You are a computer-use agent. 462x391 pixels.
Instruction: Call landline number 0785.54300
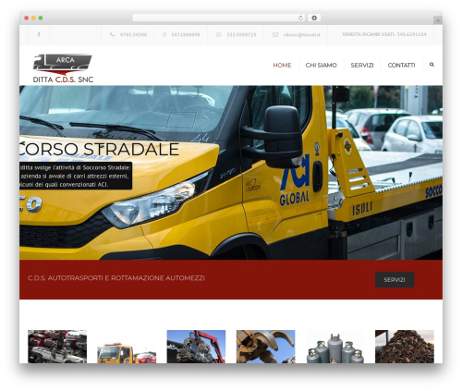(133, 34)
